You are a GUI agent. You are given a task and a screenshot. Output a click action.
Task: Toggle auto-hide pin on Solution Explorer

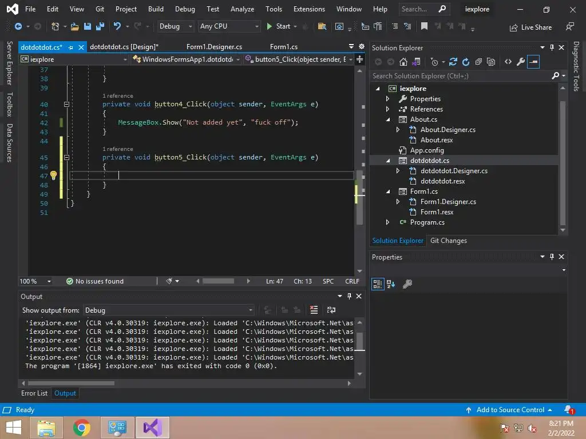click(x=552, y=47)
